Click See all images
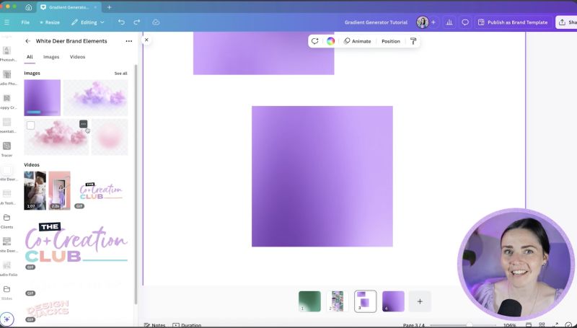This screenshot has width=577, height=328. coord(120,74)
